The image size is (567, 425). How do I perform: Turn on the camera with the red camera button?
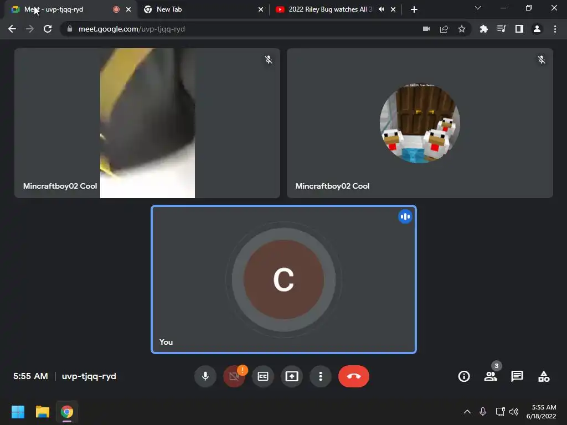point(234,376)
